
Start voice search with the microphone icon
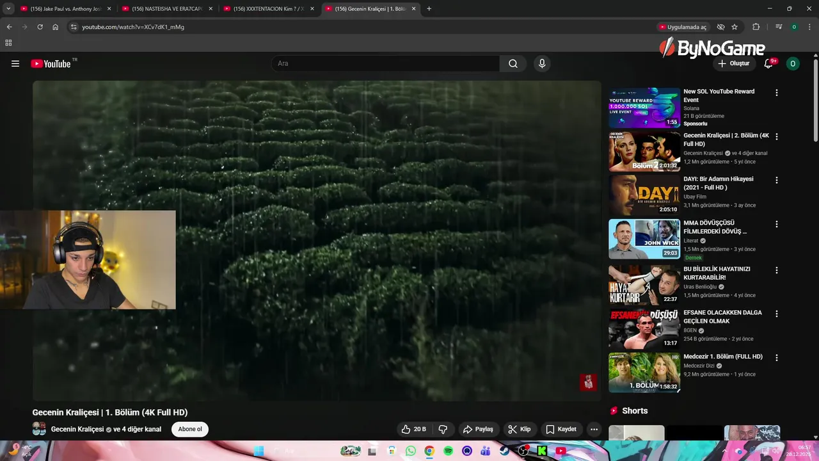pos(542,63)
